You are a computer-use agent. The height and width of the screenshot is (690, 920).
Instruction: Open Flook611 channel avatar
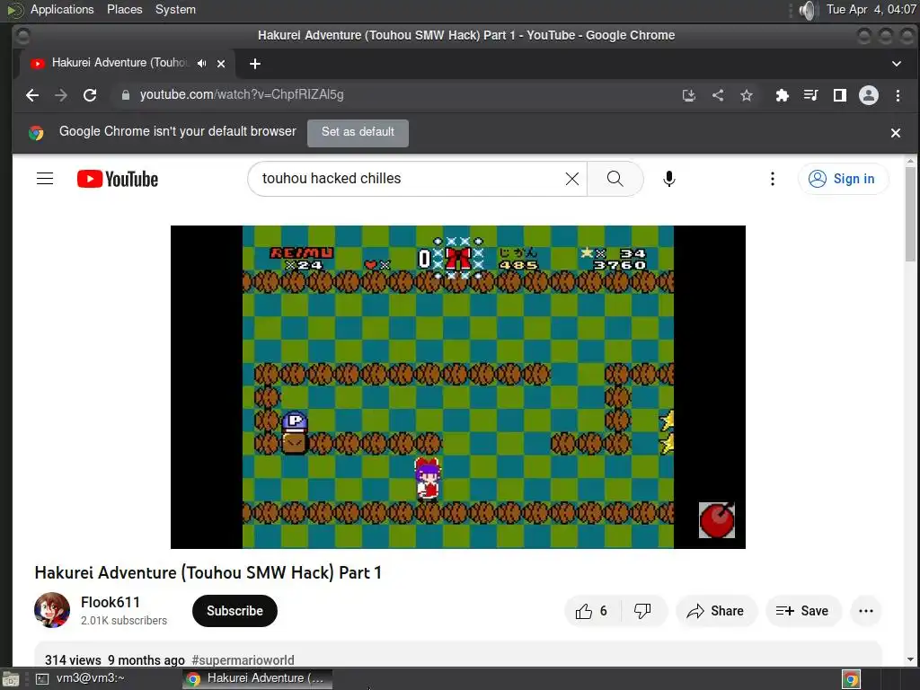point(51,610)
